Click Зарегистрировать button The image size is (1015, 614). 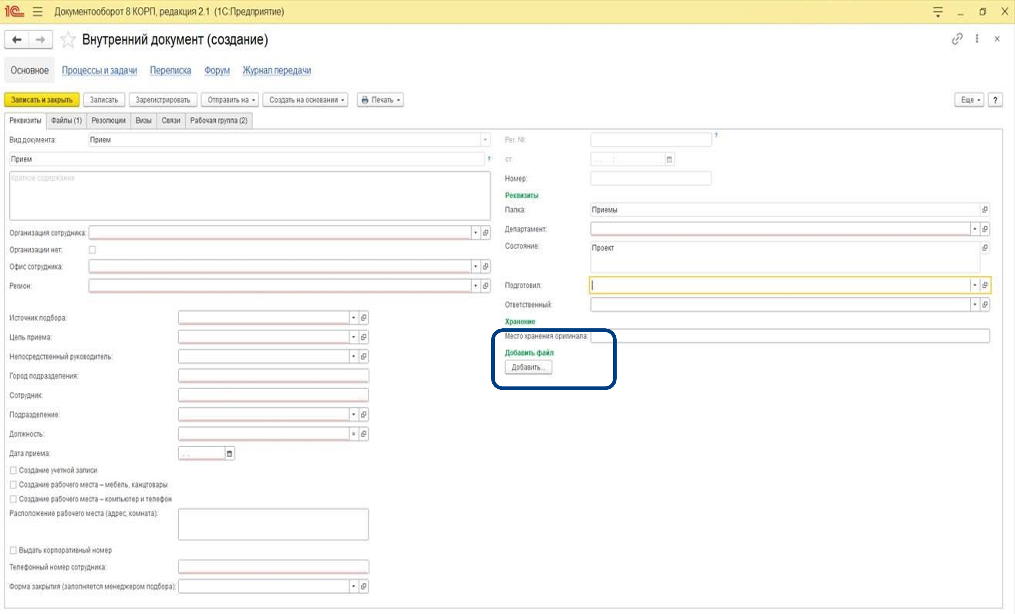[163, 100]
